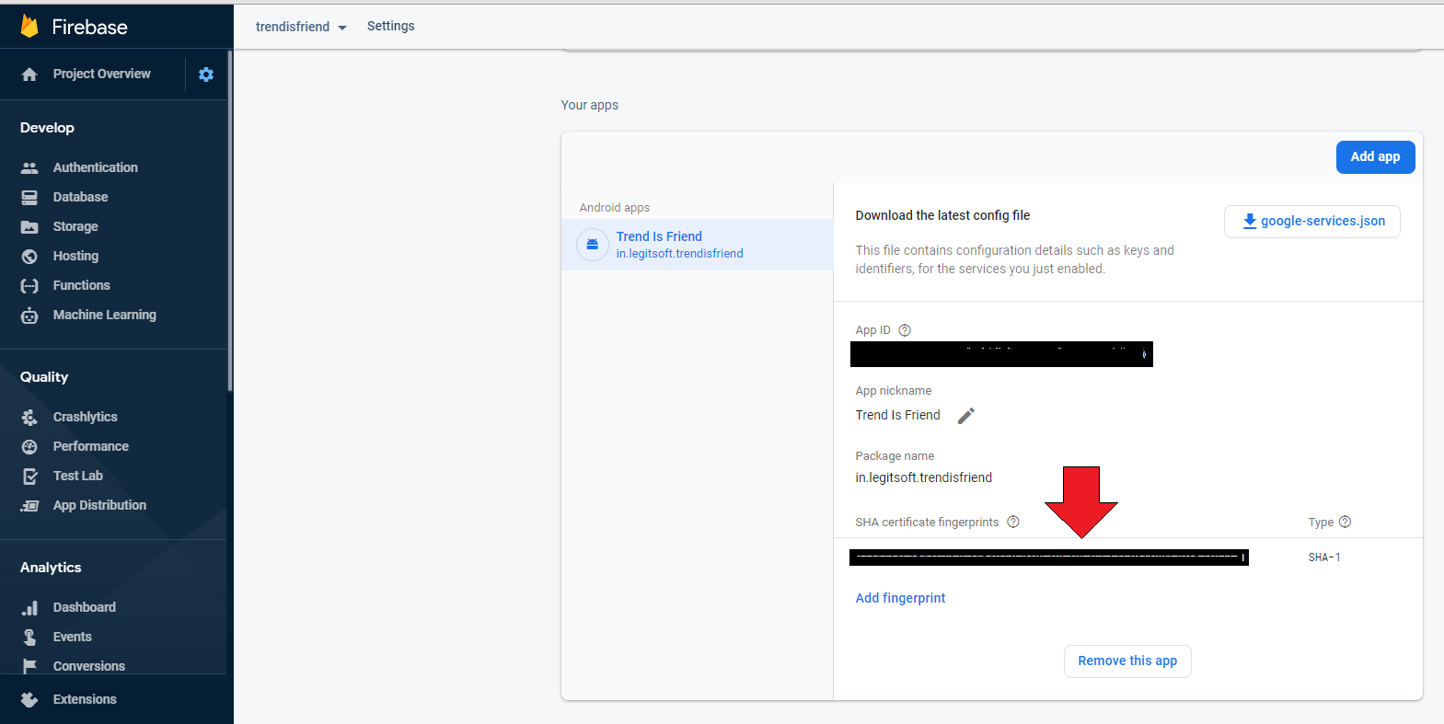Viewport: 1444px width, 724px height.
Task: View Analytics Events
Action: pos(72,637)
